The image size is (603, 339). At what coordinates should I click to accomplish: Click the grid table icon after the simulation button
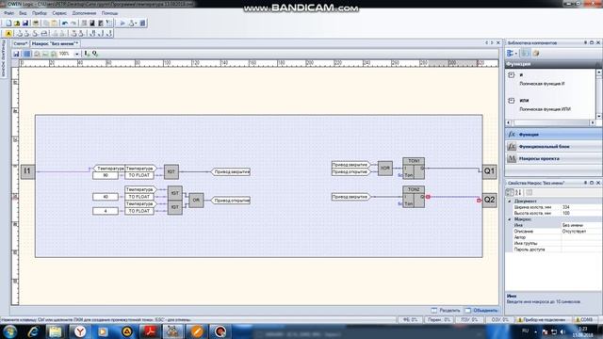(x=142, y=24)
